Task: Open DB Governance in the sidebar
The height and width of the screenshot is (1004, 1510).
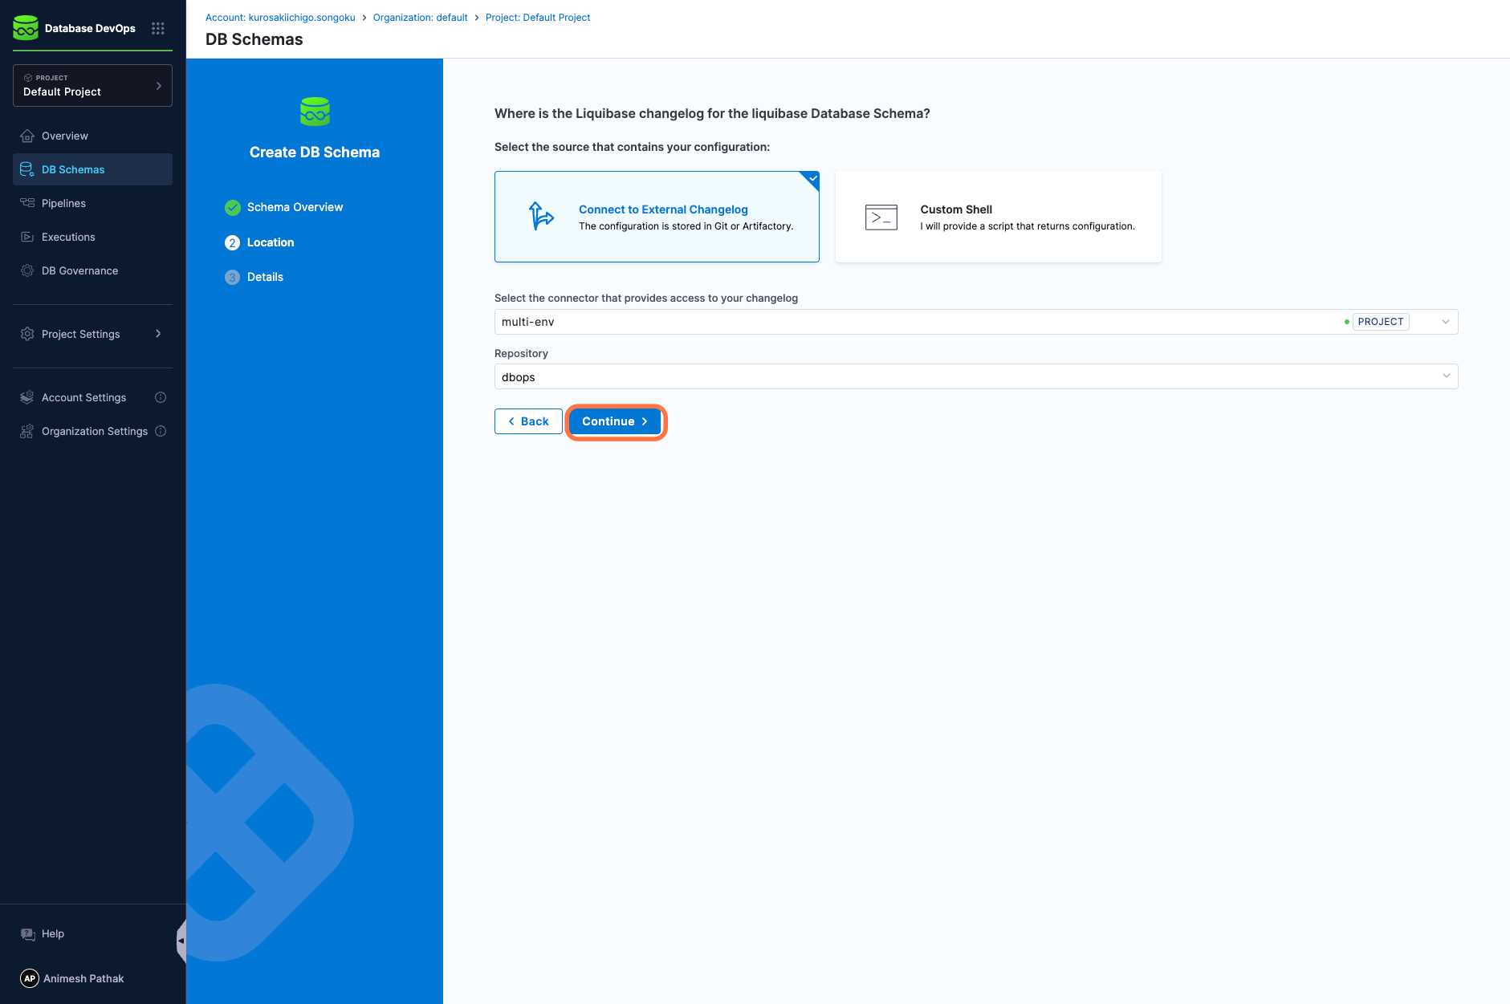Action: click(92, 270)
